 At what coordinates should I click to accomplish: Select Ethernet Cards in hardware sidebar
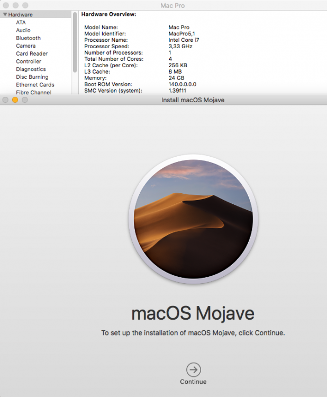[x=35, y=85]
